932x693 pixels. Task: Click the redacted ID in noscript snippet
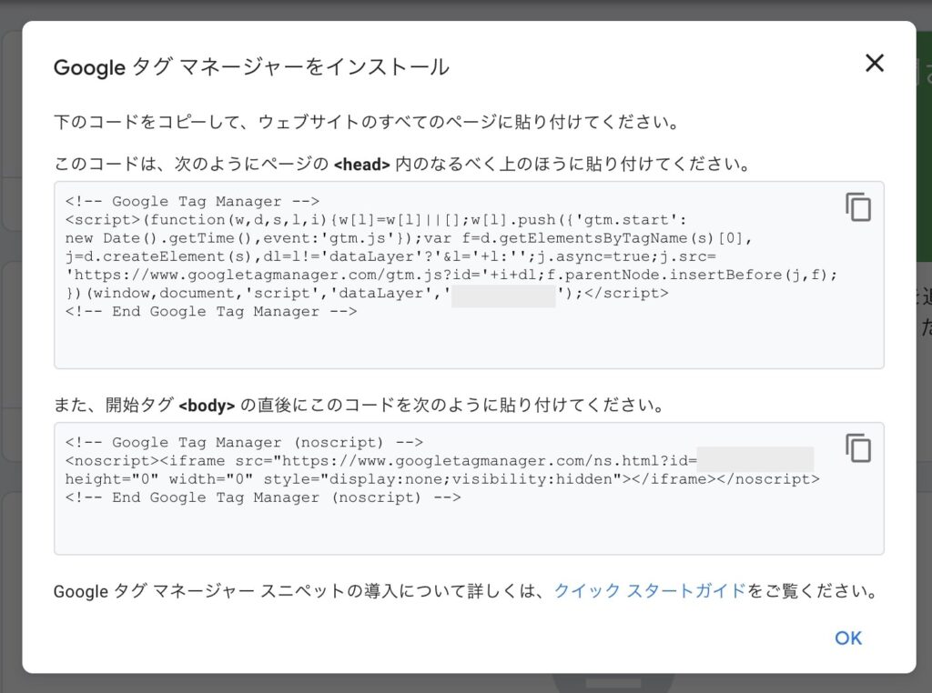coord(755,459)
